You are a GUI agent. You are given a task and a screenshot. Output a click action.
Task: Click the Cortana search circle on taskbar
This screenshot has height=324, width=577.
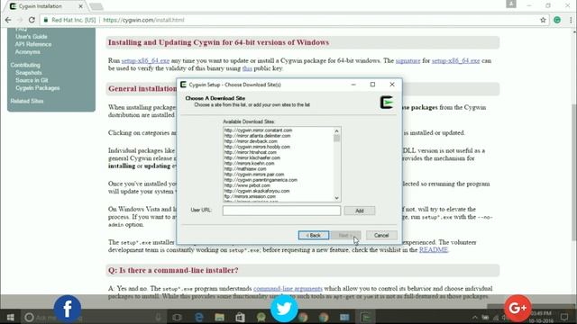pos(29,317)
